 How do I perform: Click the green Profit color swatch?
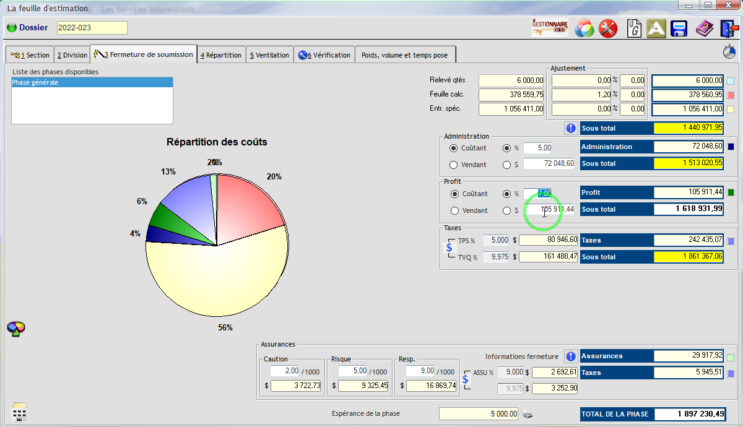pos(731,192)
